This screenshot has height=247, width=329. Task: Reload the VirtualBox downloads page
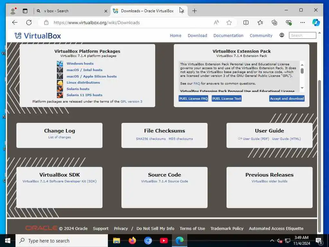click(x=29, y=23)
